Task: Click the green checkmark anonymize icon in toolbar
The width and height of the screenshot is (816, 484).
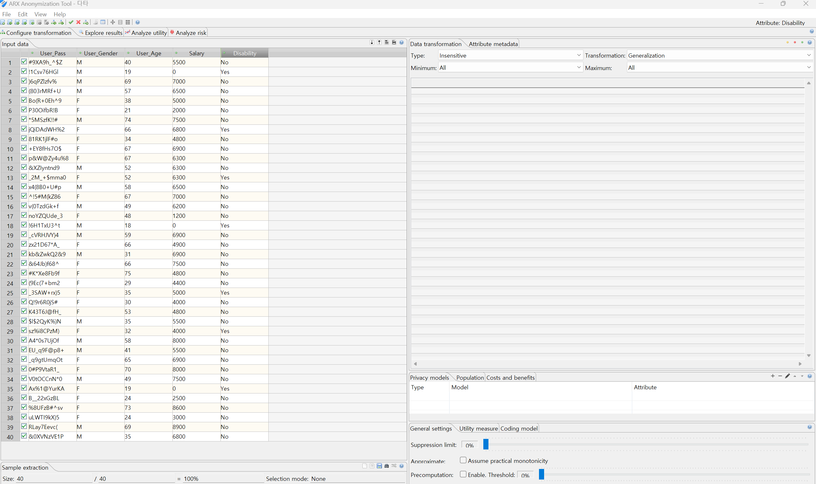Action: (71, 22)
